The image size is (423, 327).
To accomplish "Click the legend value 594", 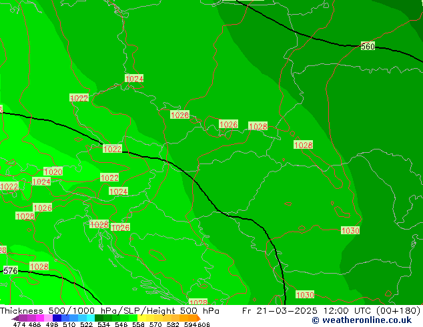I will point(190,324).
